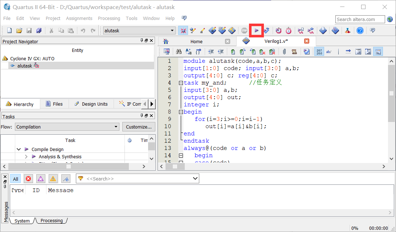Open the alutask project dropdown
The height and width of the screenshot is (232, 396).
click(x=139, y=30)
